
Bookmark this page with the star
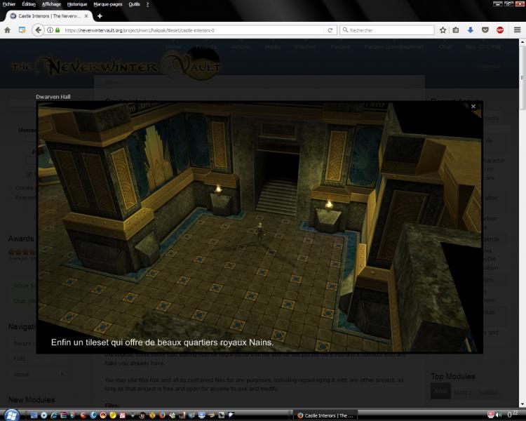pos(443,30)
